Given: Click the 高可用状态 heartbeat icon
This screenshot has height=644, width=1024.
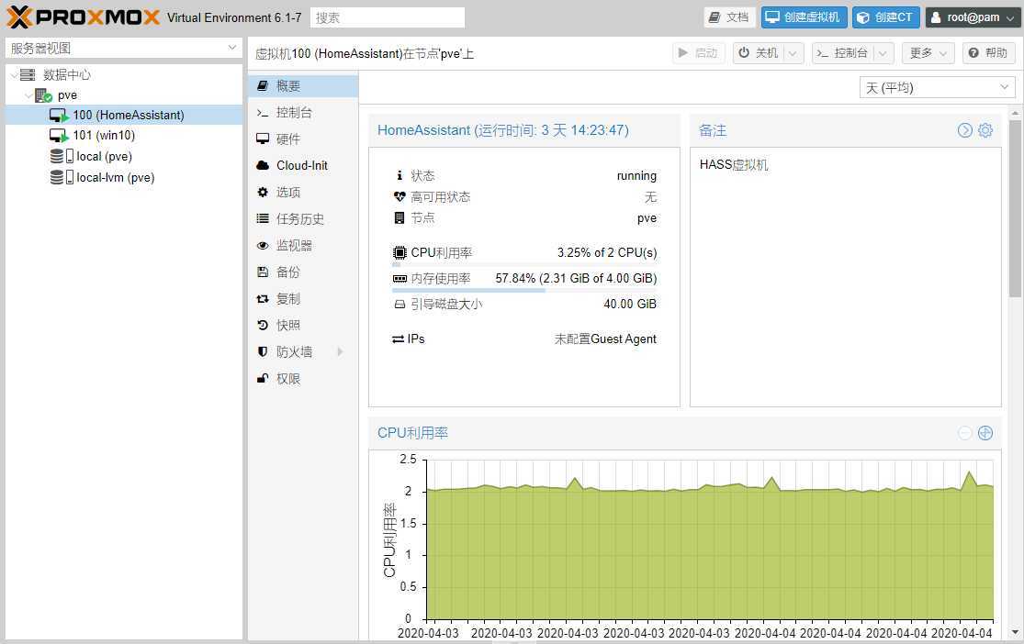Looking at the screenshot, I should click(399, 196).
